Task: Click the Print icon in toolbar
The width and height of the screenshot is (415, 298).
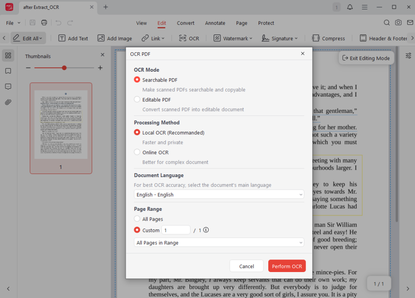Action: coord(44,23)
